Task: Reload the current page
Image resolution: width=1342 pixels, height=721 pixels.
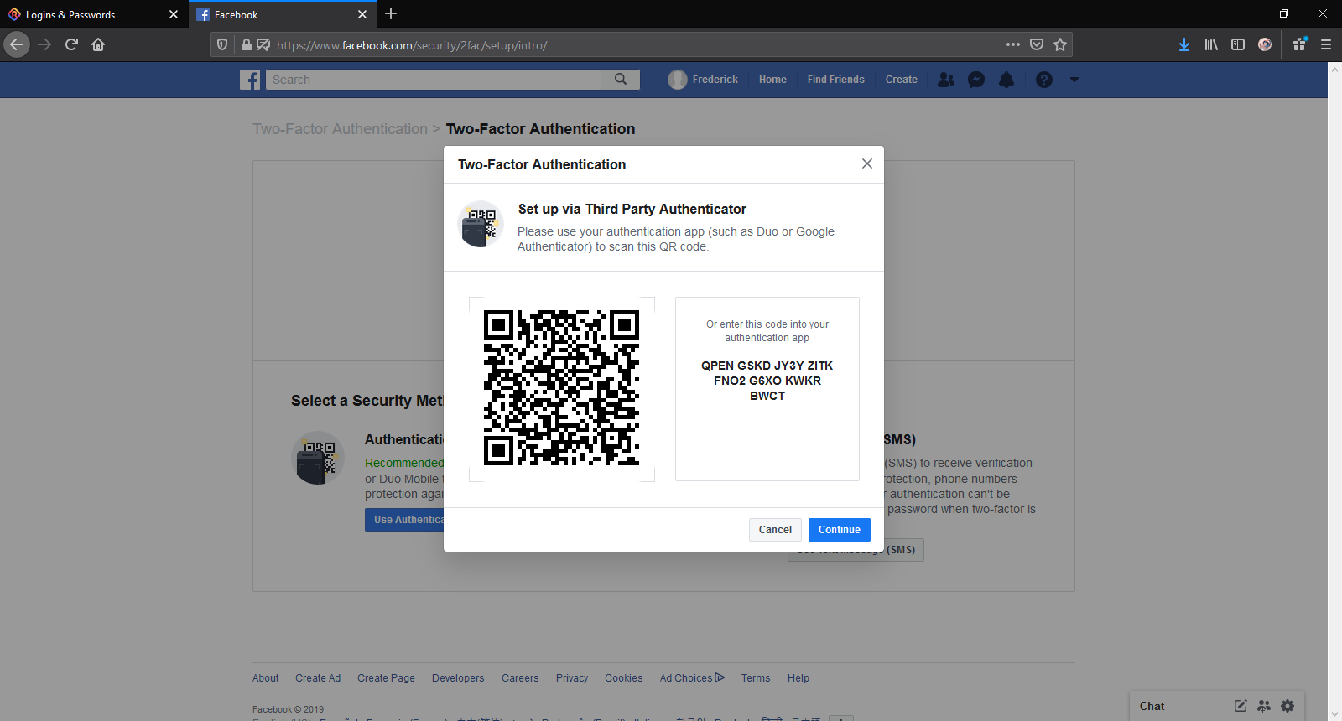Action: [x=72, y=44]
